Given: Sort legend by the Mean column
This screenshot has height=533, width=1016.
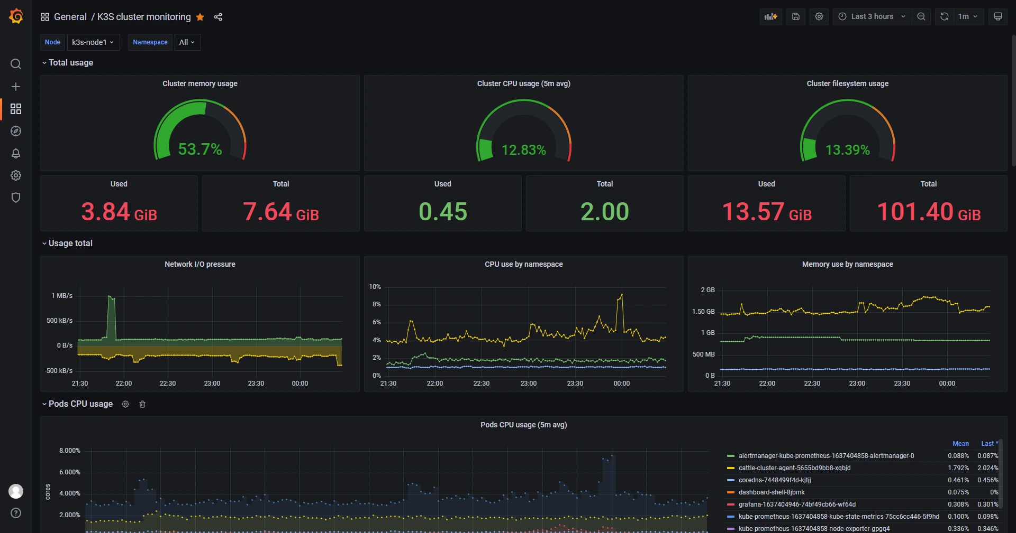Looking at the screenshot, I should pyautogui.click(x=960, y=444).
